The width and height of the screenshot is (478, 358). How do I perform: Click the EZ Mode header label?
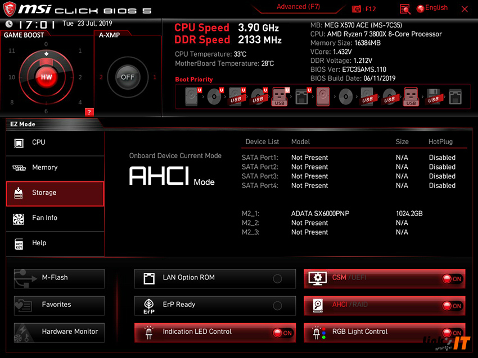(x=23, y=124)
